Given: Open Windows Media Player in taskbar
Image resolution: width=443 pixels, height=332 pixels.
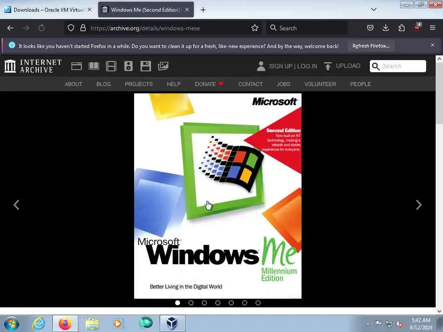Looking at the screenshot, I should click(x=118, y=323).
